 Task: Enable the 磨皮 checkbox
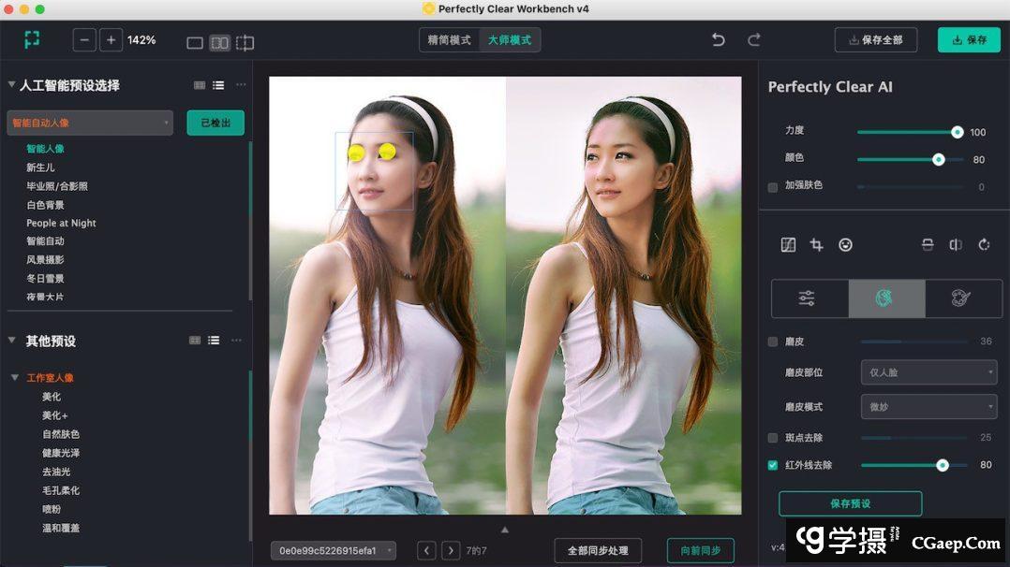pyautogui.click(x=773, y=342)
